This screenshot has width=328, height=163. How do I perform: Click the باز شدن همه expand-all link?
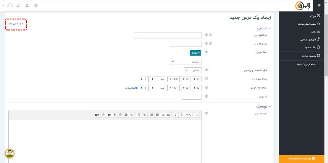click(16, 24)
